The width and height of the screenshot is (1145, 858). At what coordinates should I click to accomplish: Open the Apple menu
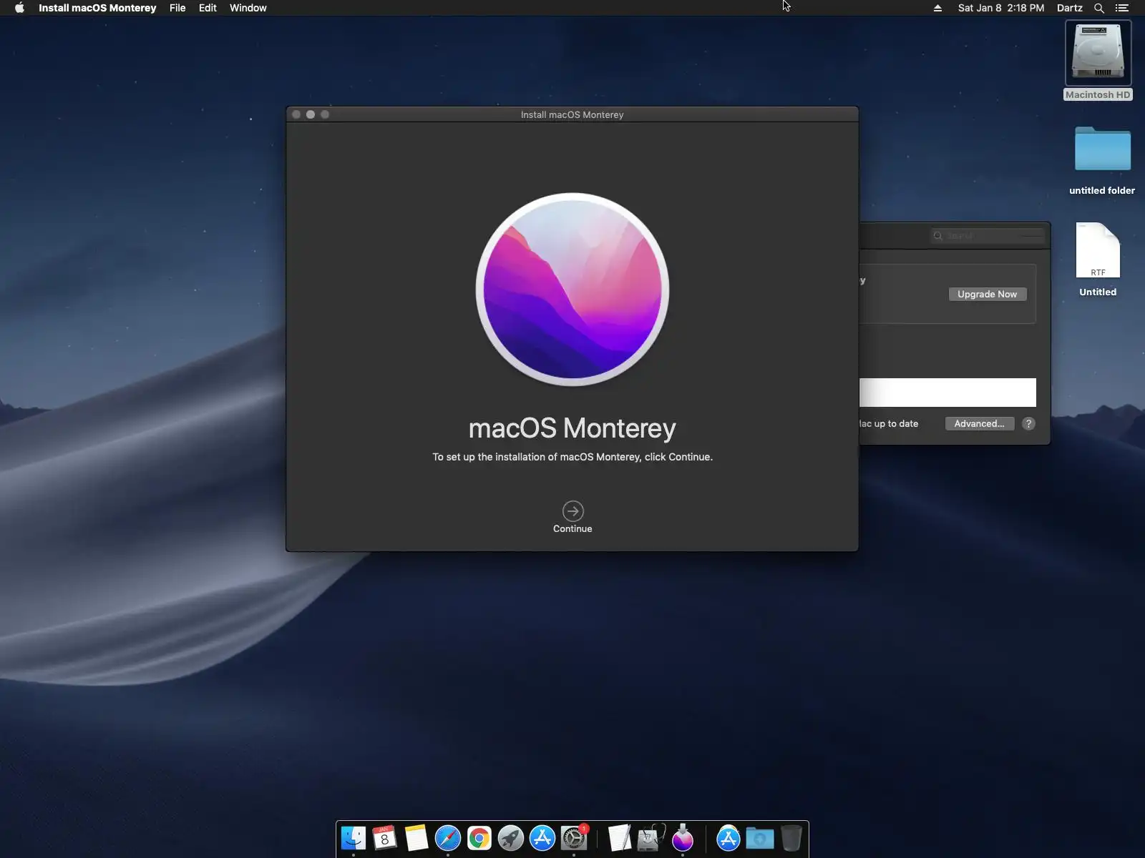19,8
